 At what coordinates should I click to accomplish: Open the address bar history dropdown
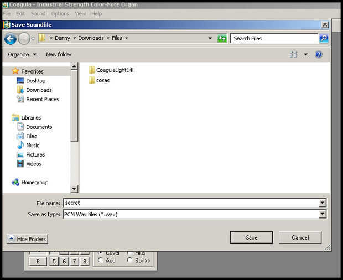[x=210, y=38]
